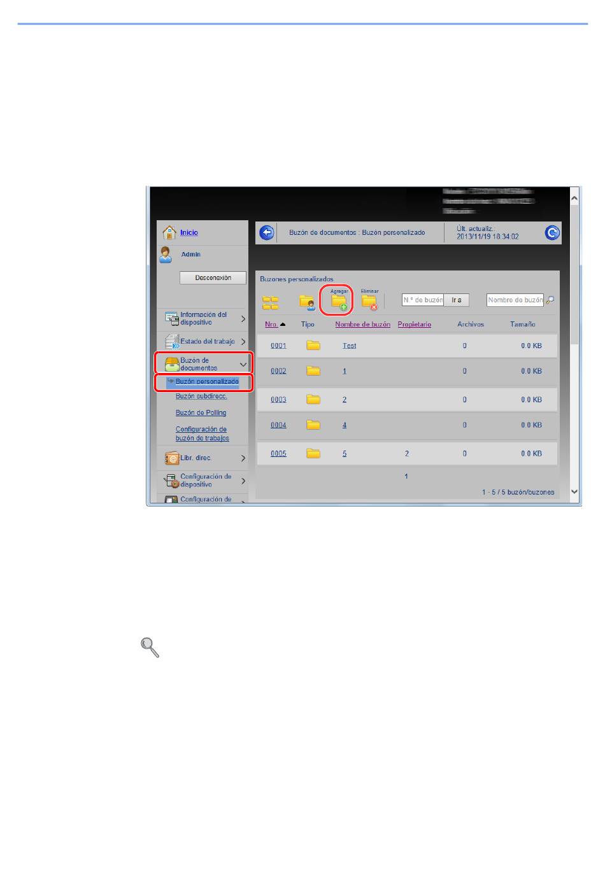Click Libr. direc. address book icon
Image resolution: width=605 pixels, height=872 pixels.
pos(172,458)
